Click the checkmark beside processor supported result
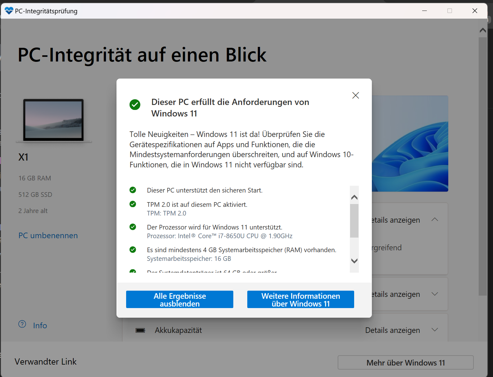The width and height of the screenshot is (493, 377). 133,227
